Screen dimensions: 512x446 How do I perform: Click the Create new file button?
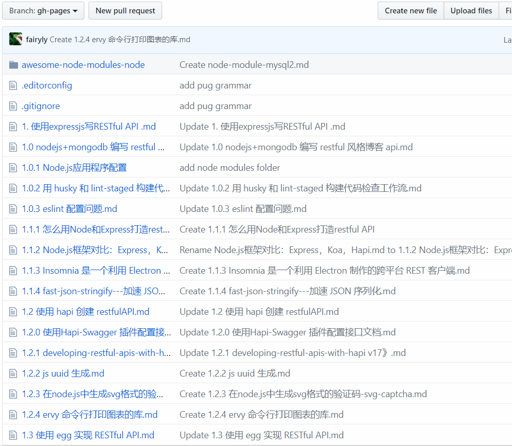[x=411, y=10]
